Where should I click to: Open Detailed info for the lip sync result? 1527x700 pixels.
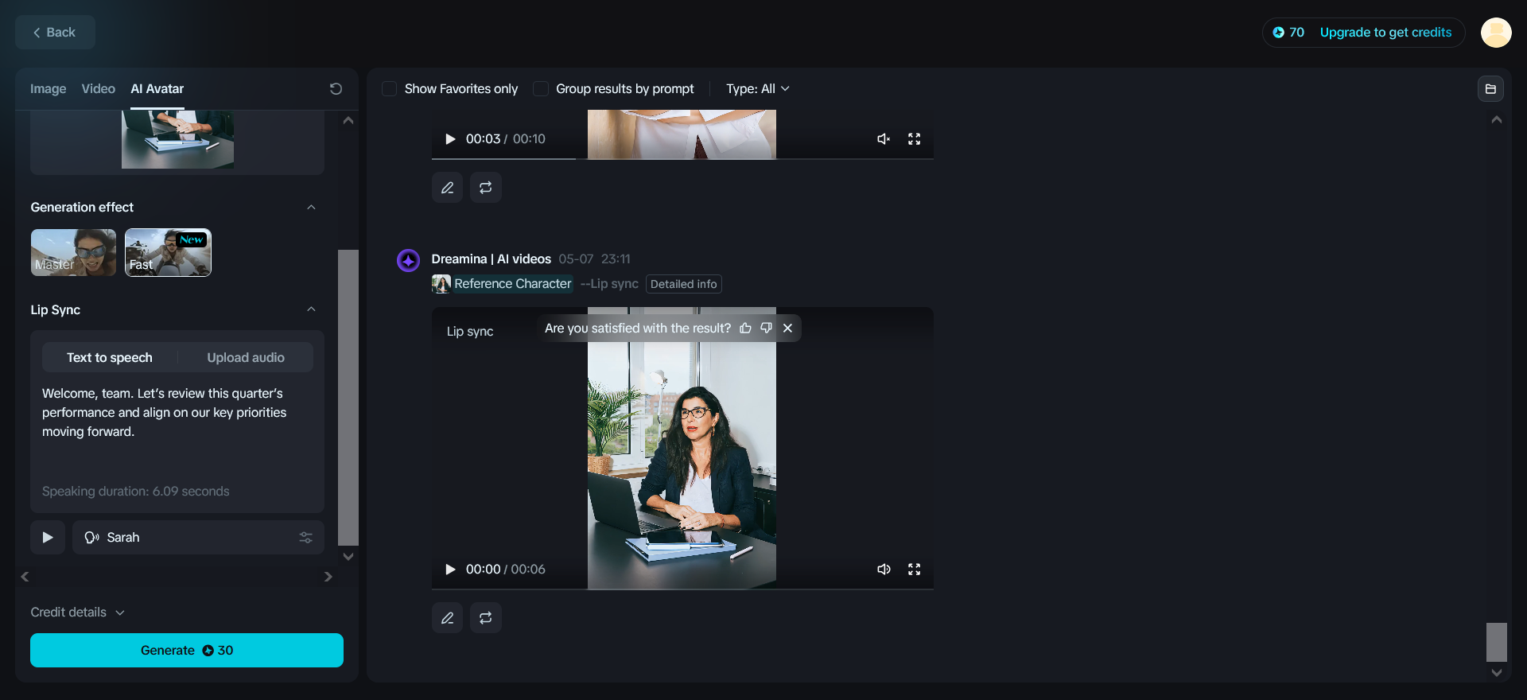pos(684,284)
